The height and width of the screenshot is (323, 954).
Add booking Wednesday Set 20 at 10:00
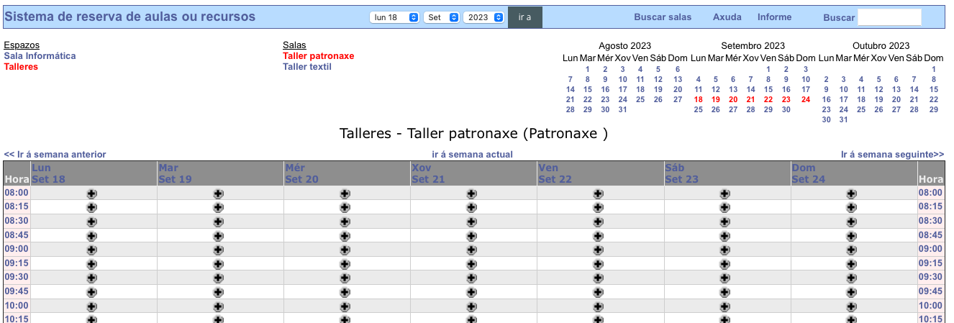tap(345, 306)
